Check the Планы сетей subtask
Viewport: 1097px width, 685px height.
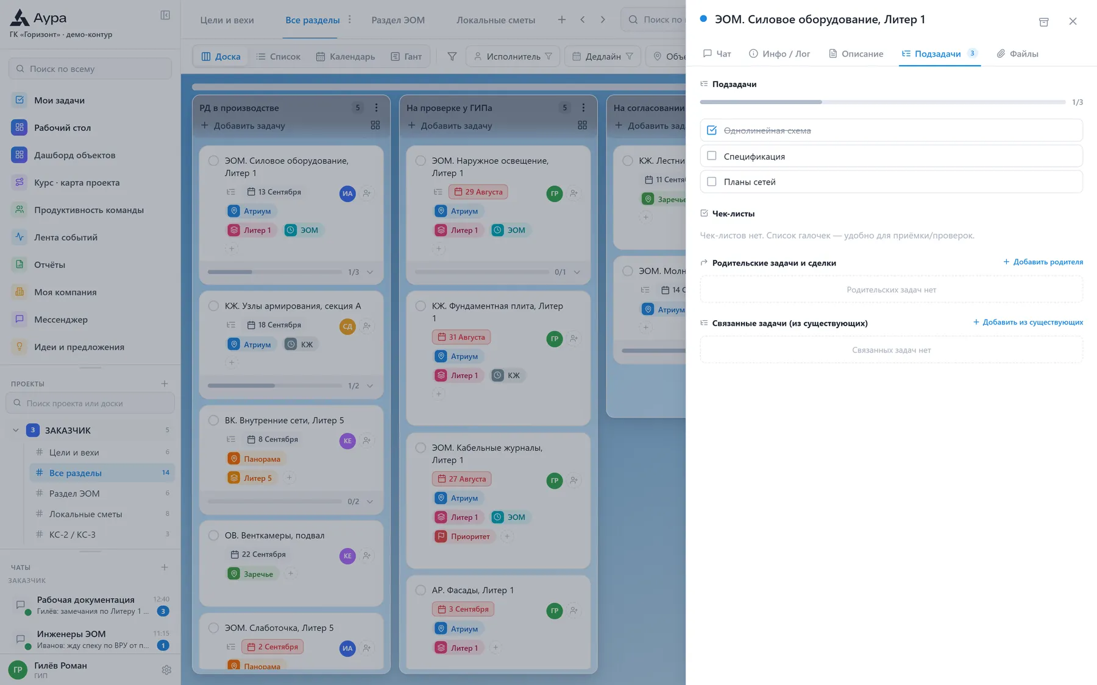pos(712,181)
